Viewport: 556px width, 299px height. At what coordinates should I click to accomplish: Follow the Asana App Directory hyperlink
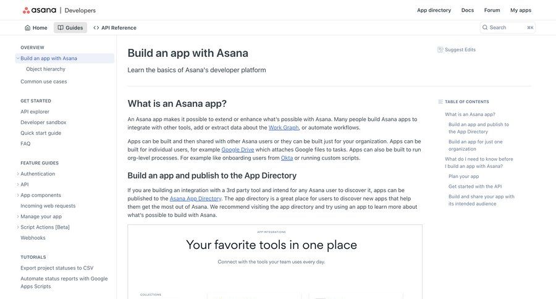click(x=195, y=199)
